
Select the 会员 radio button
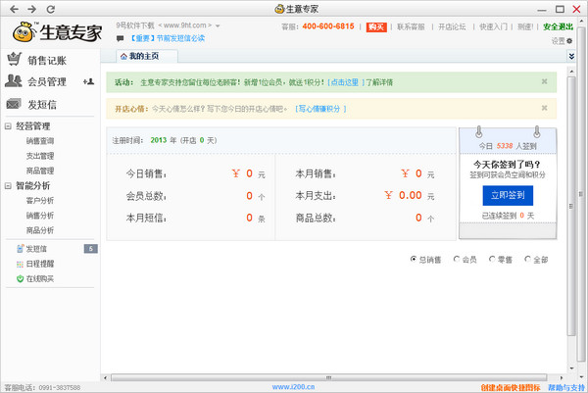[456, 260]
